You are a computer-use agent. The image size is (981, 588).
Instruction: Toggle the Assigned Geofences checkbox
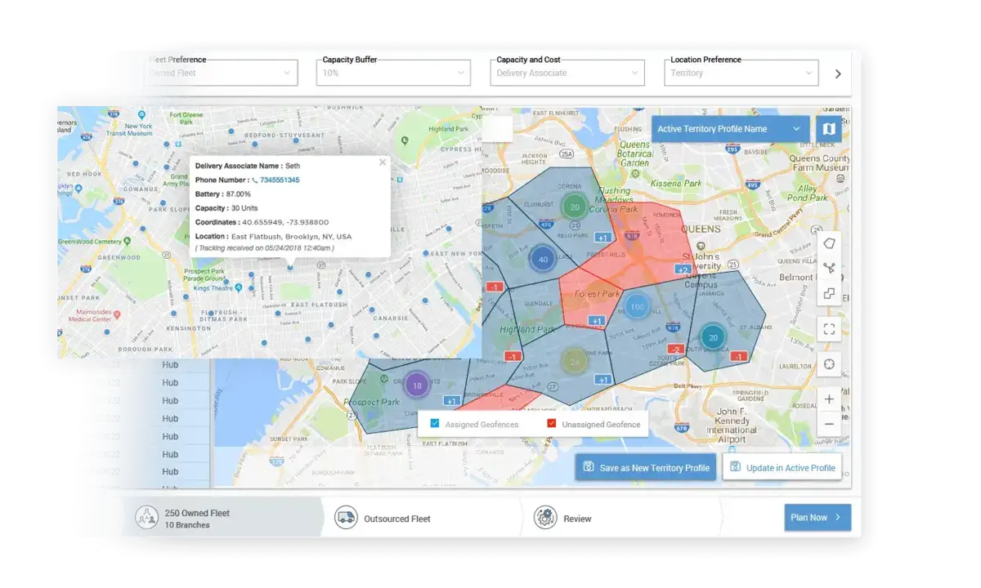point(435,423)
